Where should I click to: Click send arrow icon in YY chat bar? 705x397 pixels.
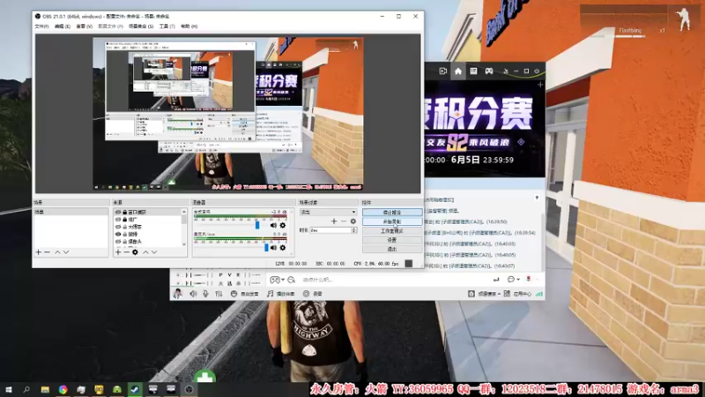coord(496,280)
